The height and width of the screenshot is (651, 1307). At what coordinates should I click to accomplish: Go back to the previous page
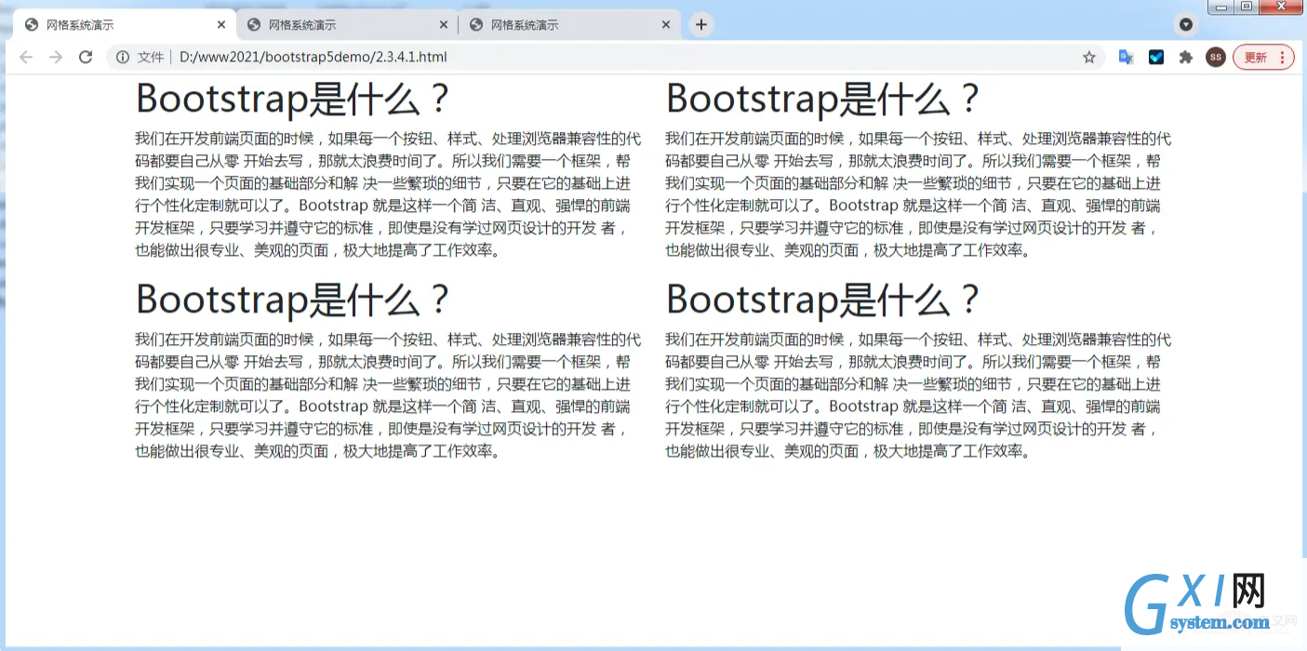26,58
